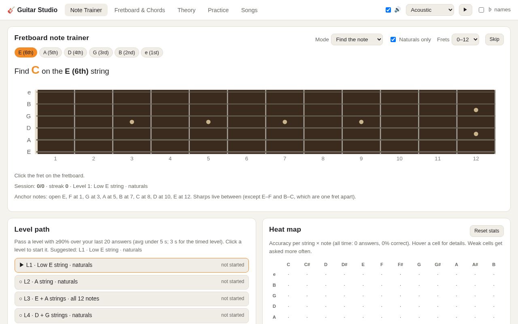518x324 pixels.
Task: Skip the current note question
Action: coord(495,39)
